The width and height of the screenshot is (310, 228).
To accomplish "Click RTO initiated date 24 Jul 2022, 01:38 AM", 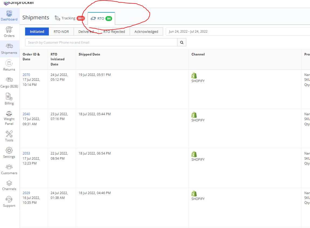I will click(x=59, y=195).
